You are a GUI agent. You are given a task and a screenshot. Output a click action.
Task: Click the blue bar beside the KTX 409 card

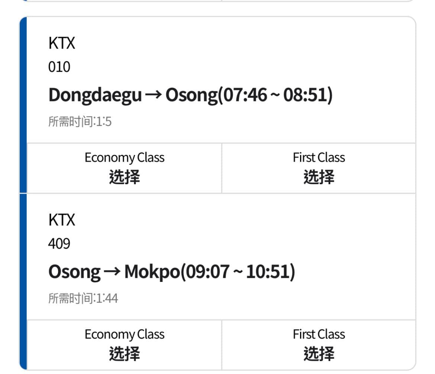(23, 282)
